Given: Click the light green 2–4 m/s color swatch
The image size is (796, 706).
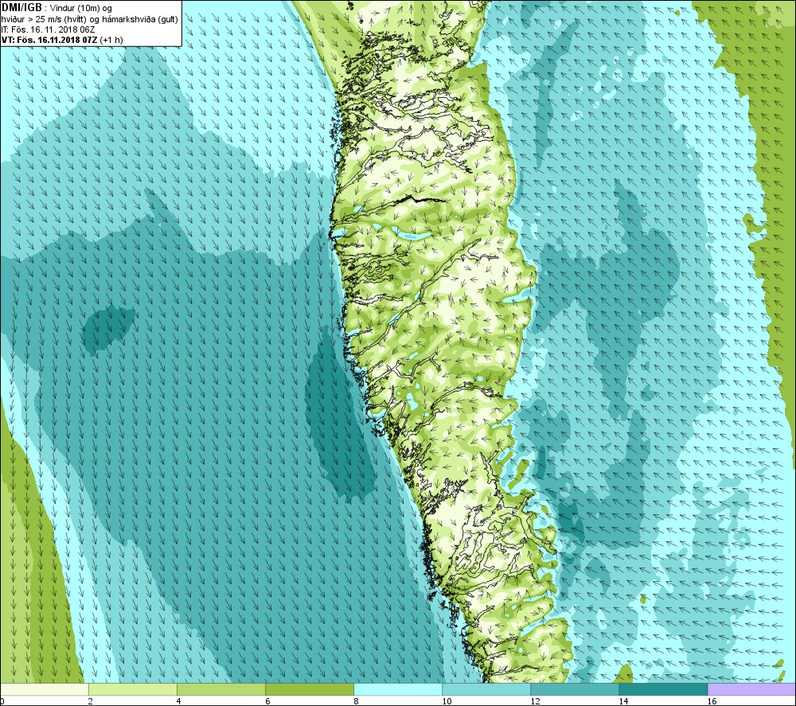Looking at the screenshot, I should point(132,689).
